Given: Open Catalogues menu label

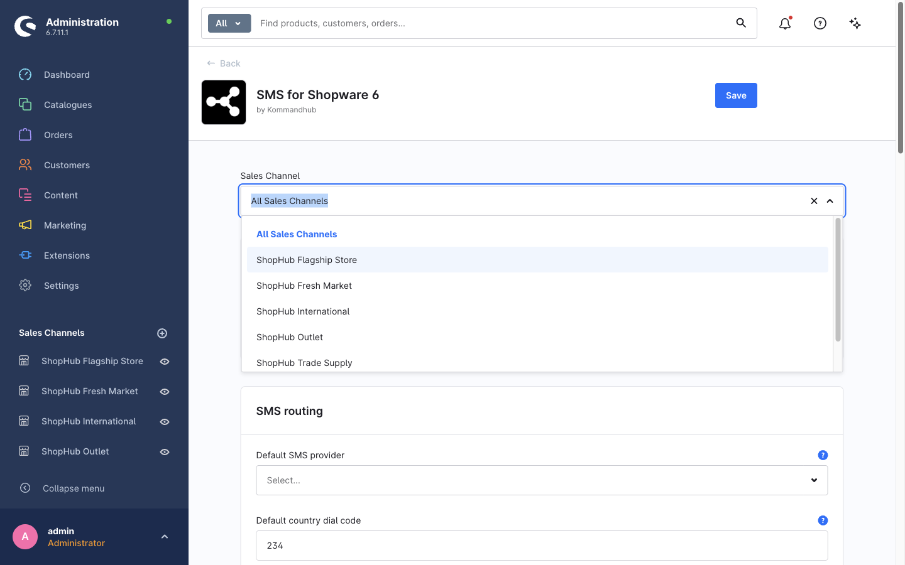Looking at the screenshot, I should click(x=68, y=105).
